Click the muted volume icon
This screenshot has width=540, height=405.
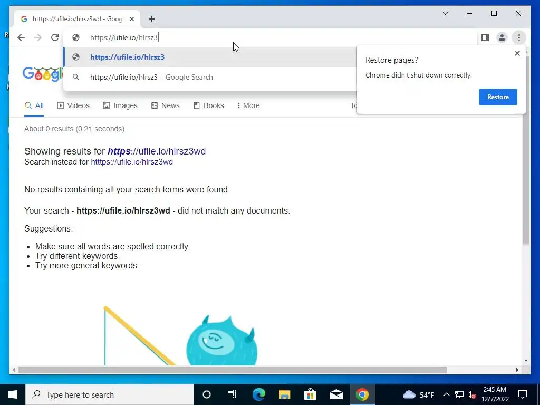[x=472, y=394]
